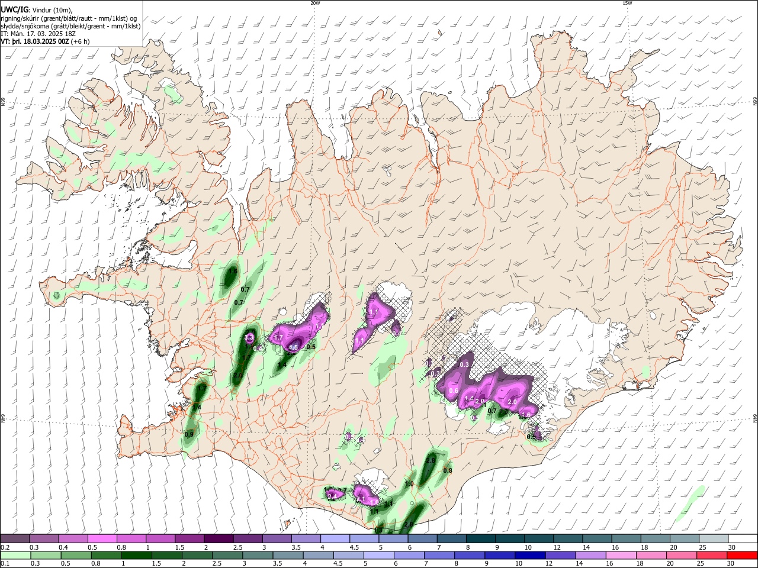Viewport: 758px width, 568px height.
Task: Click the '20W' longitude label
Action: pyautogui.click(x=315, y=3)
